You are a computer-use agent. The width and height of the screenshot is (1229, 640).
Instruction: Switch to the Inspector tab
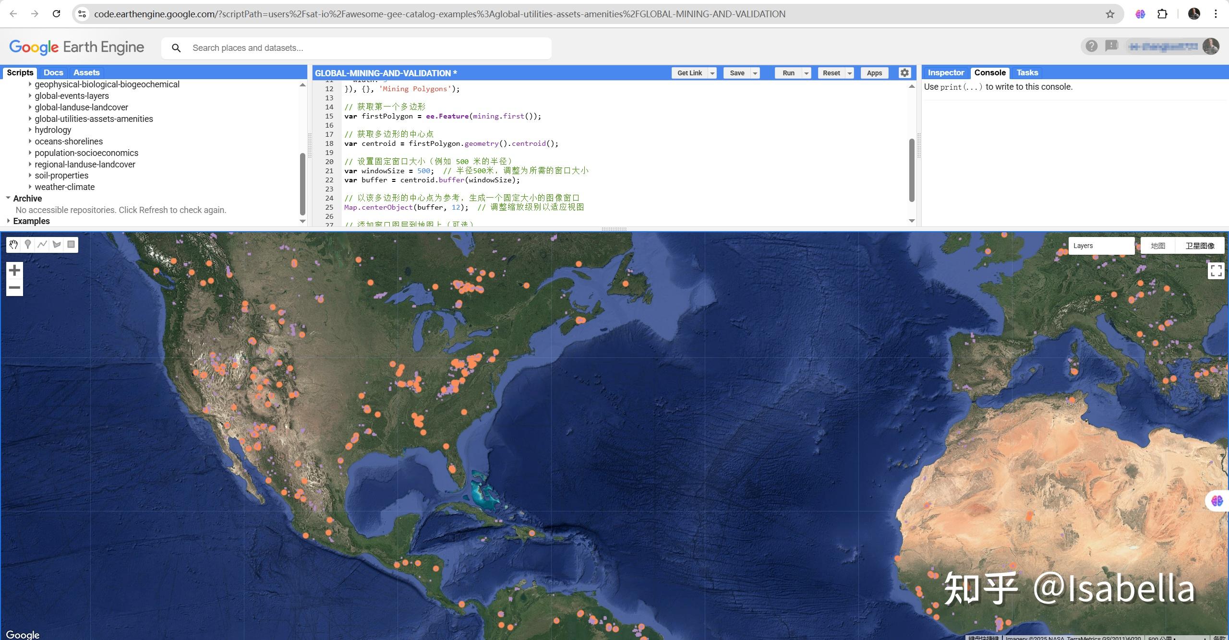pos(945,72)
